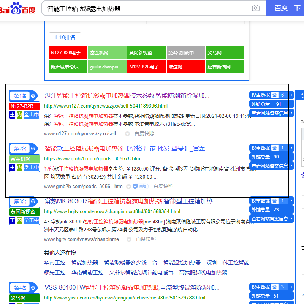
Task: Click the gray 第4名加载中 tile
Action: (x=186, y=52)
